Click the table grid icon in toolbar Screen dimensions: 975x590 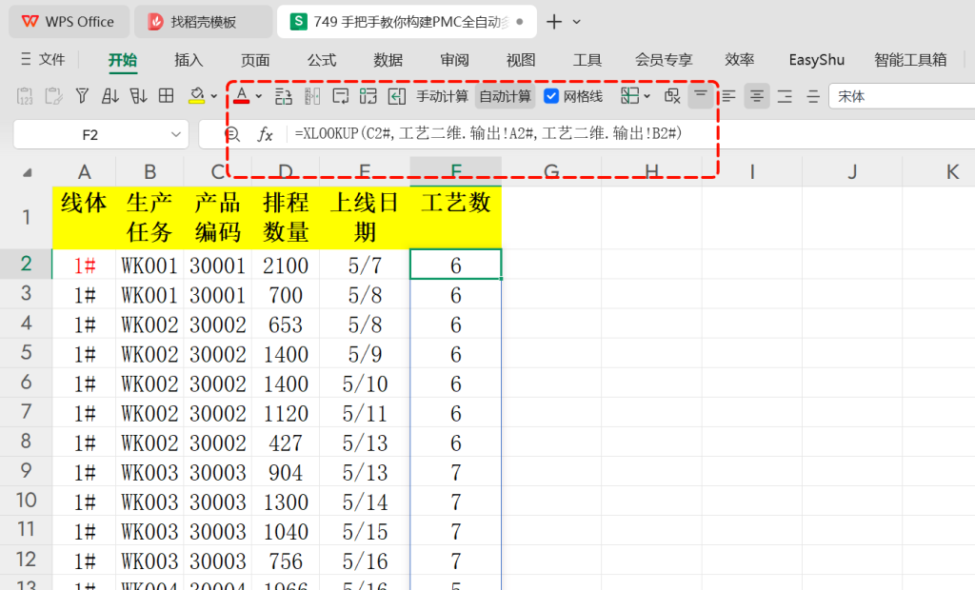166,96
